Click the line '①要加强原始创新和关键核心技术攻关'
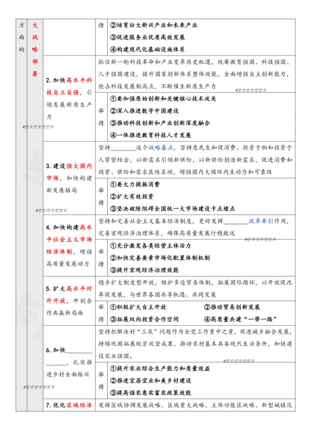Screen dimensions: 310x438 tap(163, 99)
